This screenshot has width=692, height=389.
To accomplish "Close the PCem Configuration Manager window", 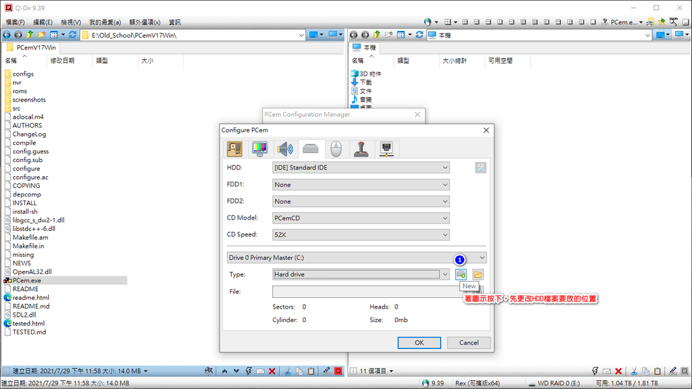I will pos(418,115).
